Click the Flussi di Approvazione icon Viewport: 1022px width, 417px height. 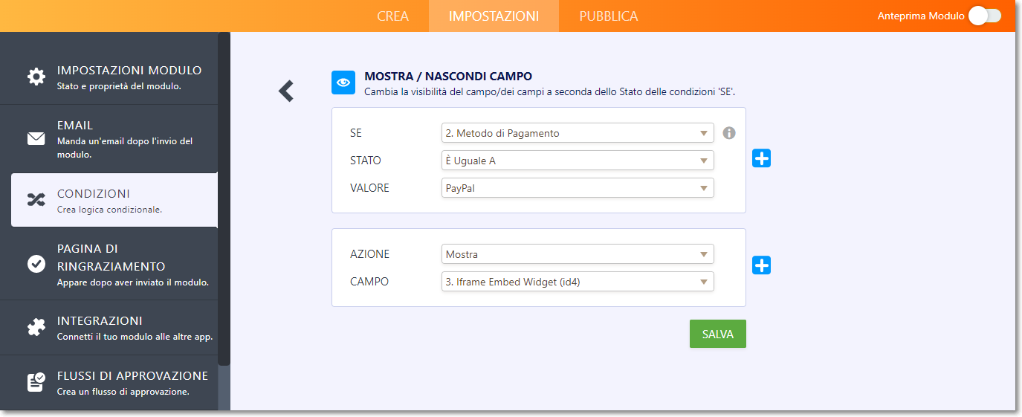(36, 382)
